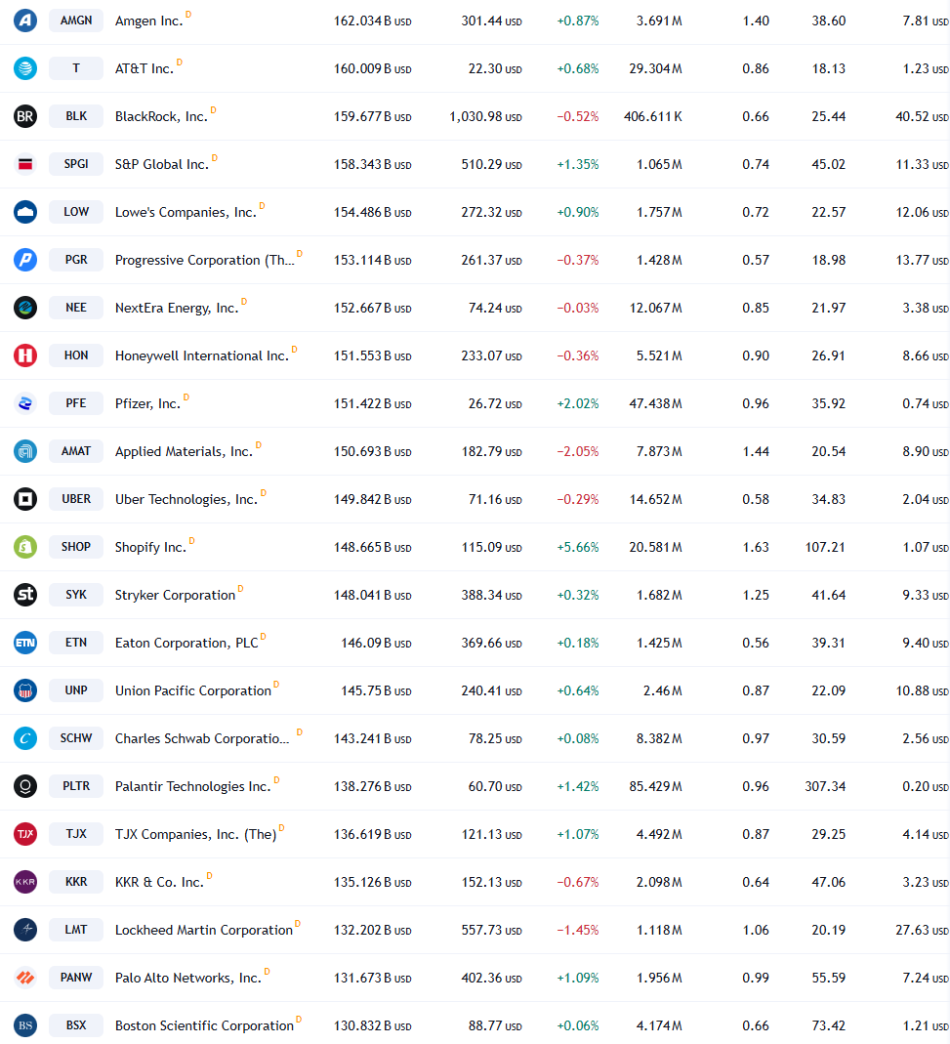This screenshot has height=1044, width=950.
Task: Open Shopify Inc. company link
Action: [x=150, y=547]
